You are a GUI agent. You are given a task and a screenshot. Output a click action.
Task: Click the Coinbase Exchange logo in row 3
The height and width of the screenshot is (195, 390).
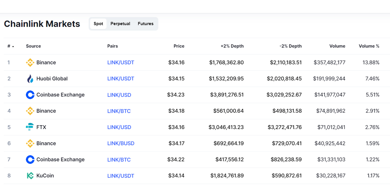[x=30, y=95]
